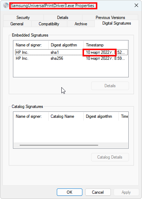Image resolution: width=142 pixels, height=199 pixels.
Task: Click the 8:59 timestamp cell
Action: (105, 58)
